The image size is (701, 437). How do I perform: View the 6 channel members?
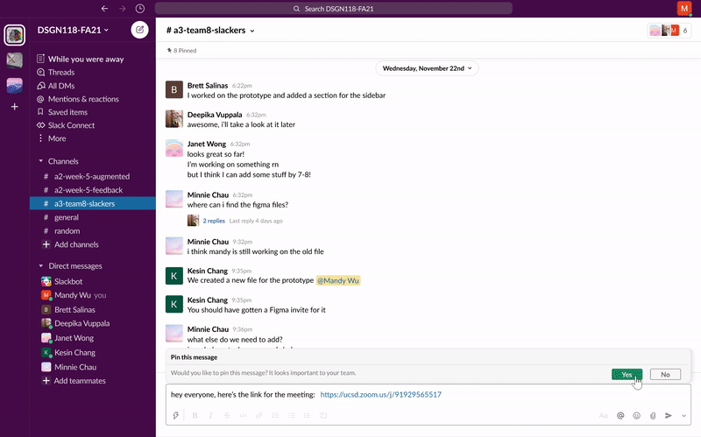point(669,31)
